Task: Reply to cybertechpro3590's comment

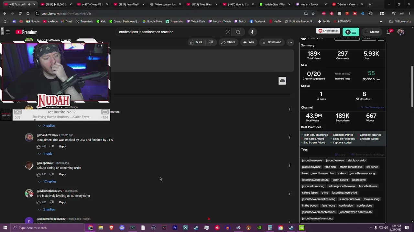Action: tap(62, 203)
